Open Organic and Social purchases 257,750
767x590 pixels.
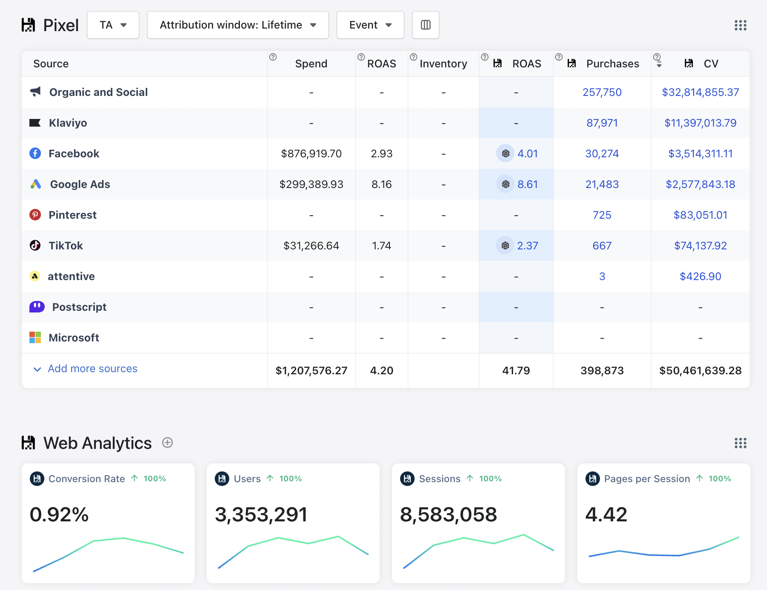coord(602,92)
